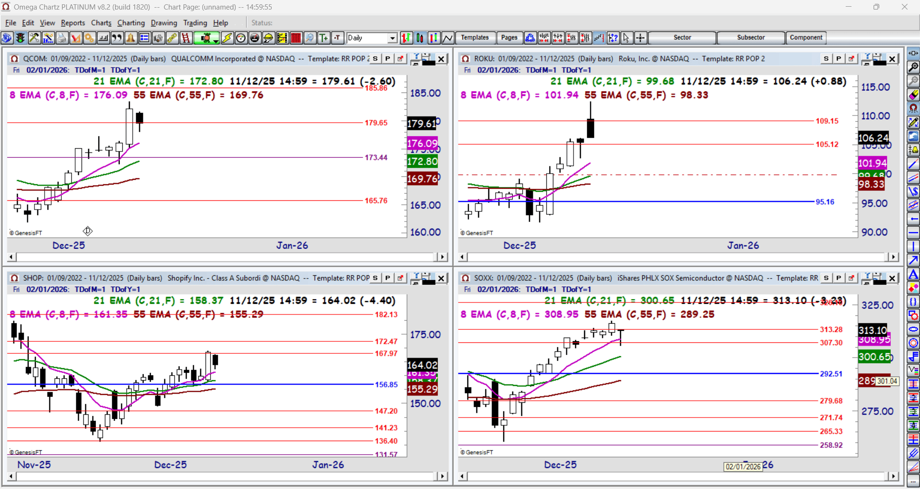This screenshot has height=489, width=920.
Task: Click the QCOM chart scroll-left arrow
Action: coord(11,257)
